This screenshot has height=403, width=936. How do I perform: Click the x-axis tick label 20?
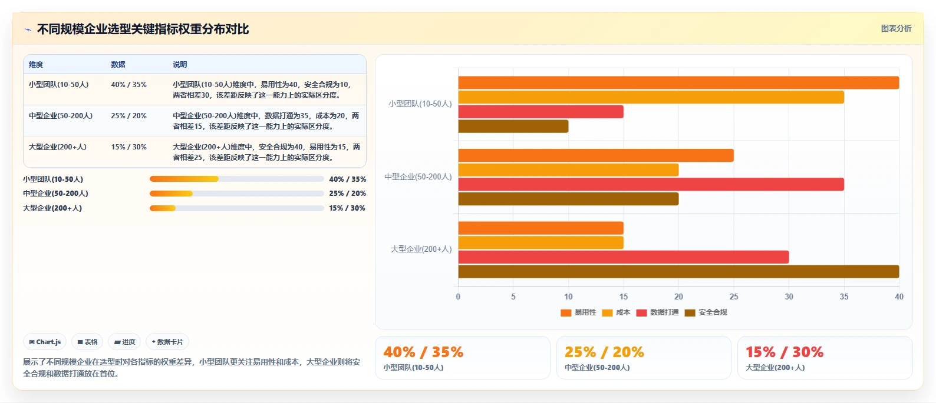coord(678,297)
